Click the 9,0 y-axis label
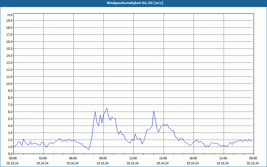This screenshot has height=167, width=267. pyautogui.click(x=10, y=91)
